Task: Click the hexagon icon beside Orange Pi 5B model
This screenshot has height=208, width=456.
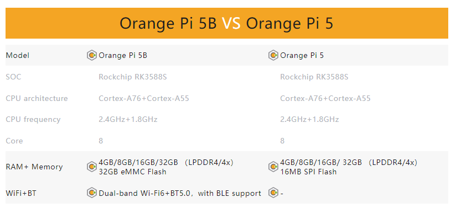Action: [x=92, y=55]
